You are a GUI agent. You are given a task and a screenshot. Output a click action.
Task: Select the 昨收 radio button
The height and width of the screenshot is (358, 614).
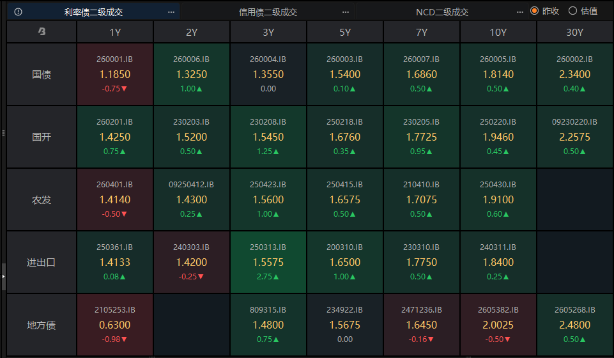[x=535, y=11]
